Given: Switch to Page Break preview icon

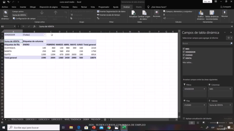Looking at the screenshot, I should tap(204, 123).
